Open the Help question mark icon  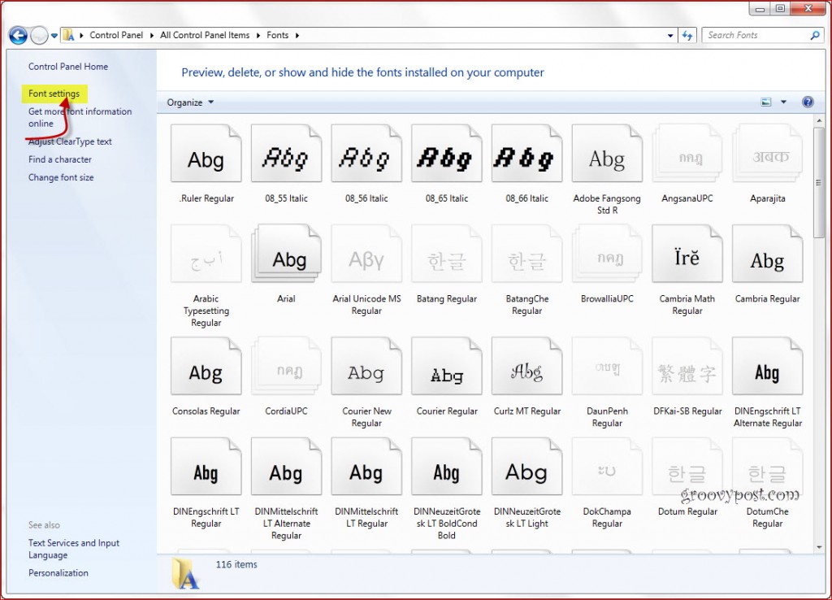point(808,102)
